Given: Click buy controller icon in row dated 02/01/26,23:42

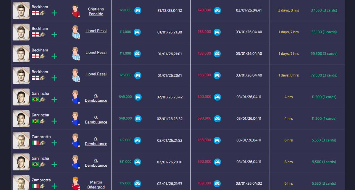Looking at the screenshot, I should (138, 97).
